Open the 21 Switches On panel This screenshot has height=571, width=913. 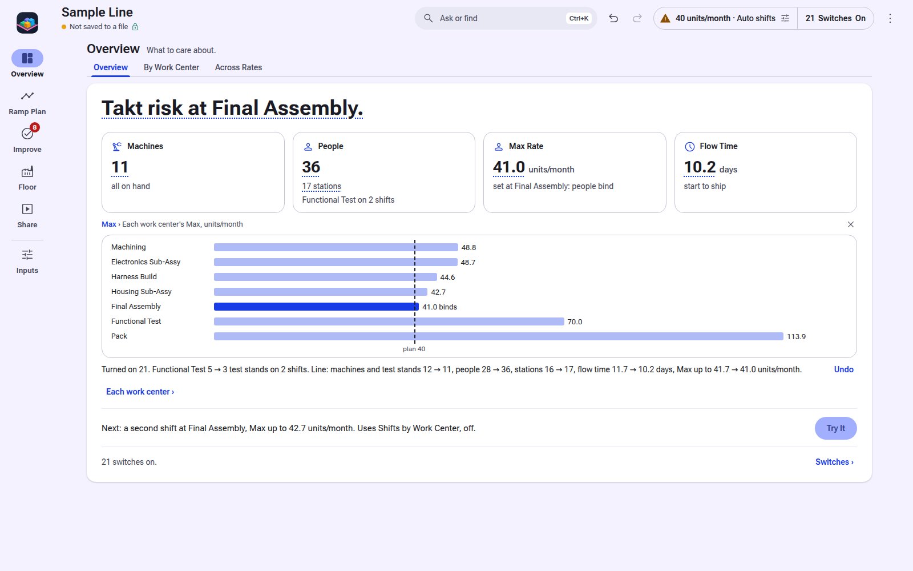[x=835, y=18]
